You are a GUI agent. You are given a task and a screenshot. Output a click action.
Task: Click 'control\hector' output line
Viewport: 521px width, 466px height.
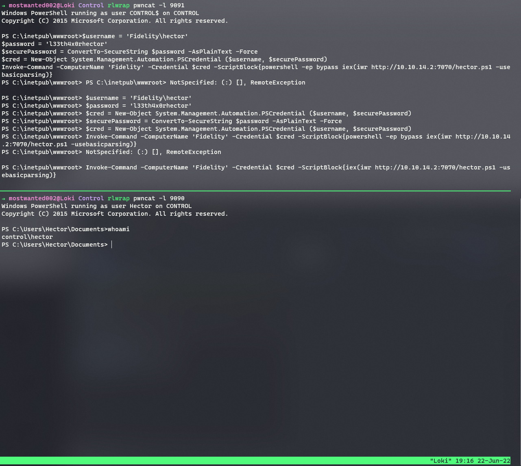pos(27,237)
